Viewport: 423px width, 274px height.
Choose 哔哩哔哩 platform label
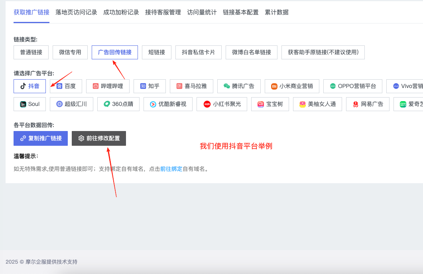(x=112, y=86)
